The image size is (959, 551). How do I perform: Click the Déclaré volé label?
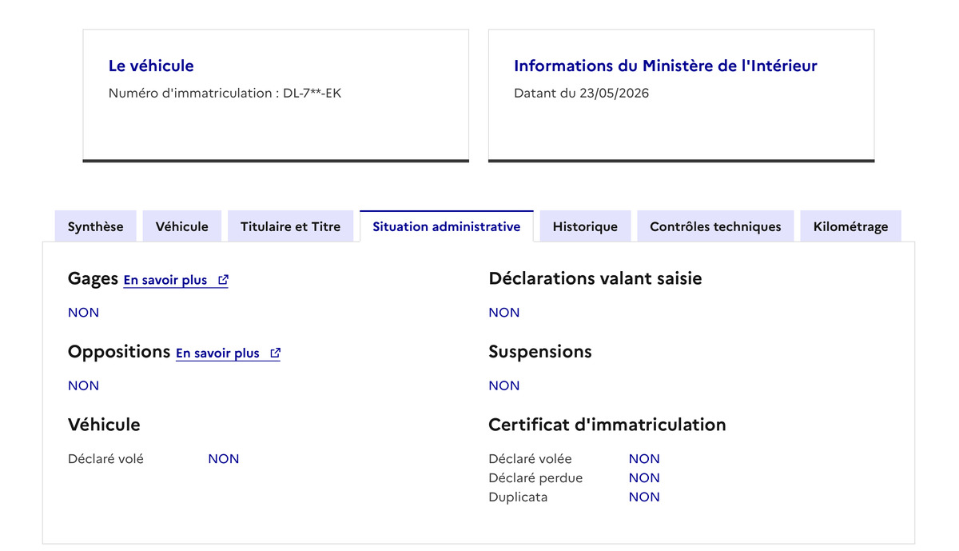[x=106, y=459]
